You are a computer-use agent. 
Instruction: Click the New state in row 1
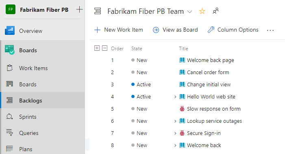139,60
